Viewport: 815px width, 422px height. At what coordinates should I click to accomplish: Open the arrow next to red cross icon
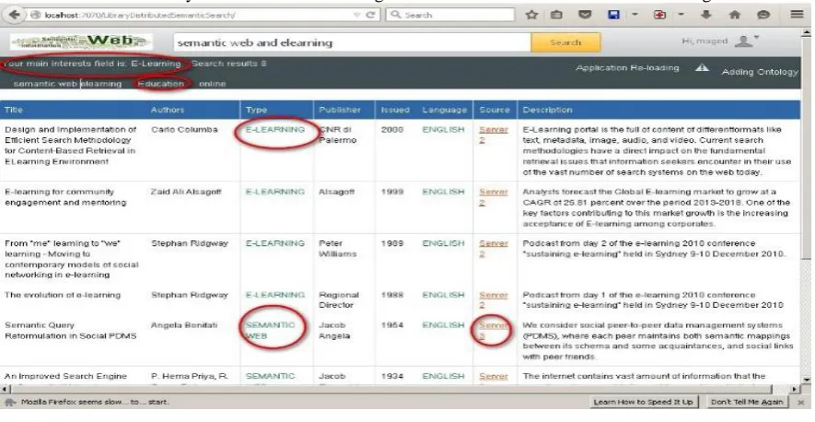click(x=681, y=15)
